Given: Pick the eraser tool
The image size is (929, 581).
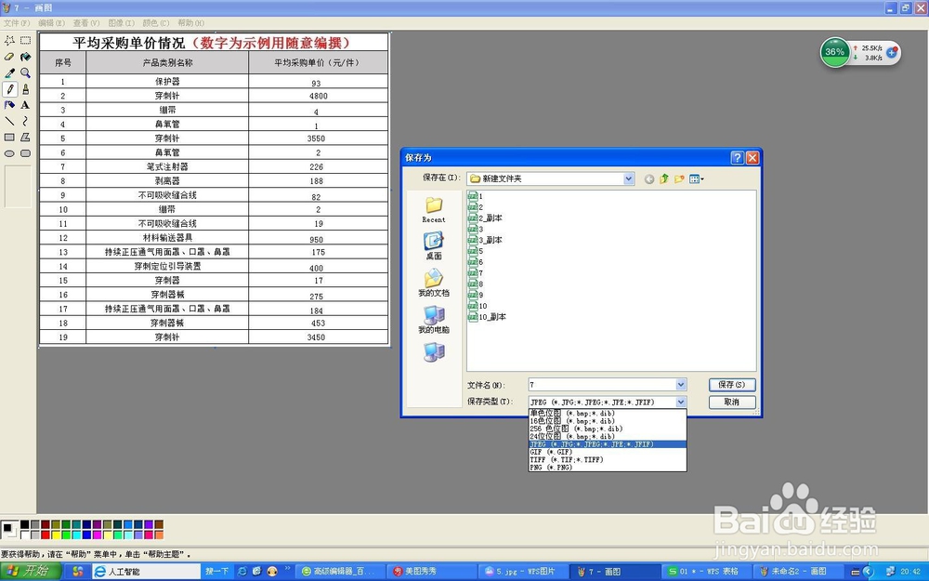Looking at the screenshot, I should click(9, 57).
